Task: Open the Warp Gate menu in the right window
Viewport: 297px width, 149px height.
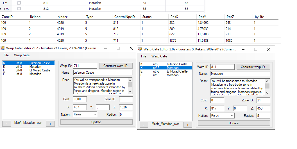Action: click(x=159, y=56)
